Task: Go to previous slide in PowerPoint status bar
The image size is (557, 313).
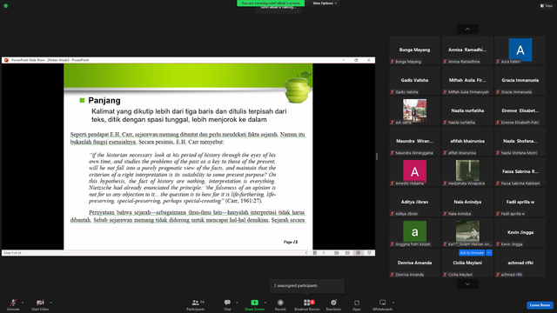Action: pos(306,253)
